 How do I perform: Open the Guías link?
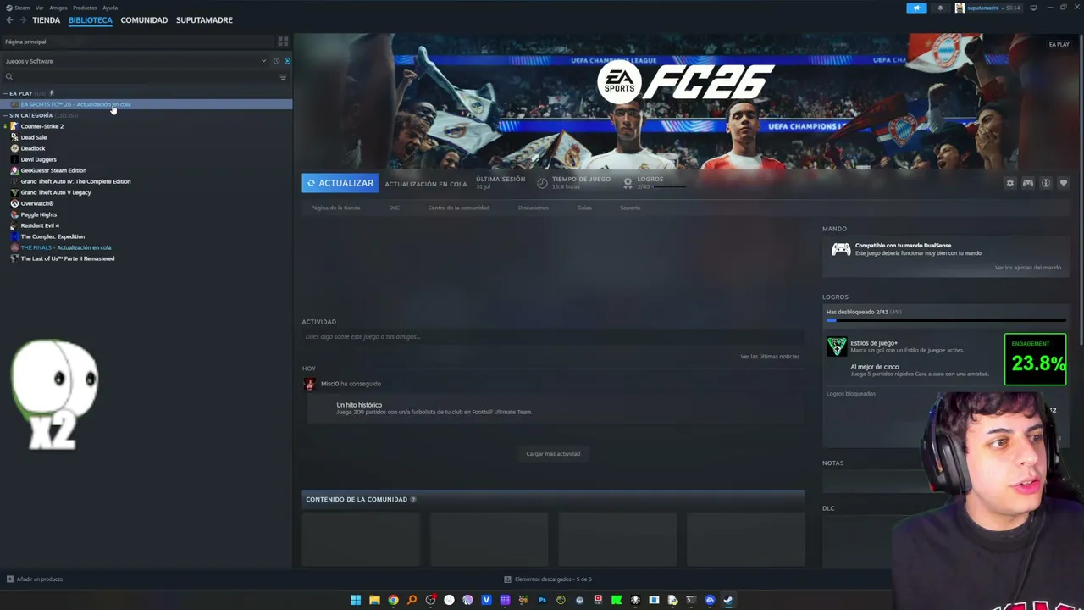click(x=584, y=208)
